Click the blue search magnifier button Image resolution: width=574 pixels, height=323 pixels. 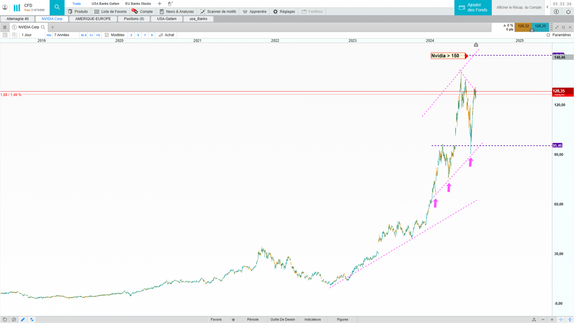57,7
